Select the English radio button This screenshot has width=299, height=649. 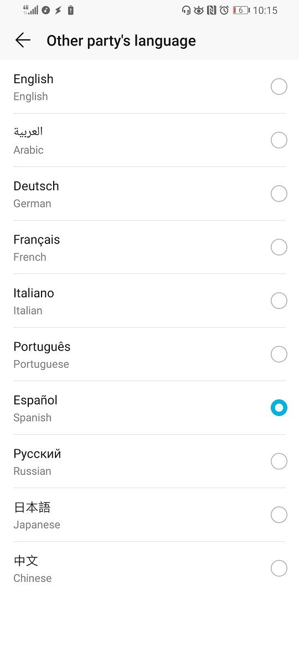[279, 87]
